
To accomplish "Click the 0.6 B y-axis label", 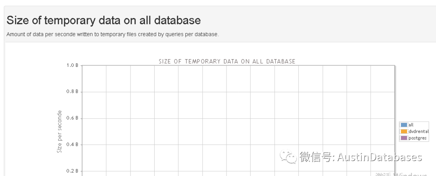I will tap(73, 118).
